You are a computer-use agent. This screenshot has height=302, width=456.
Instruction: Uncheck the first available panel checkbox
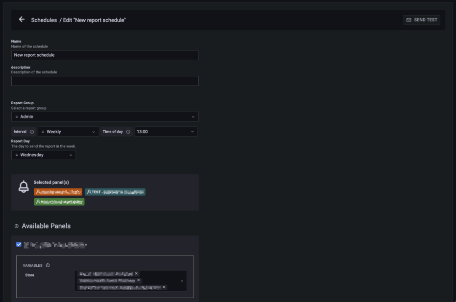[19, 244]
